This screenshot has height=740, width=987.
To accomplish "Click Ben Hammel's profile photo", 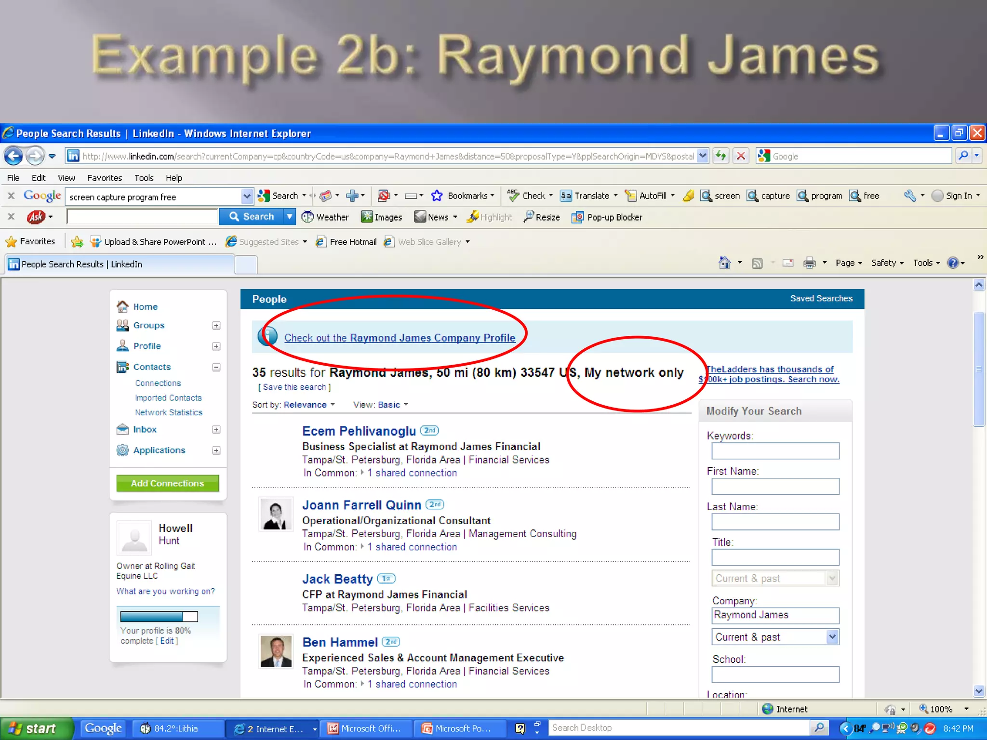I will click(276, 651).
